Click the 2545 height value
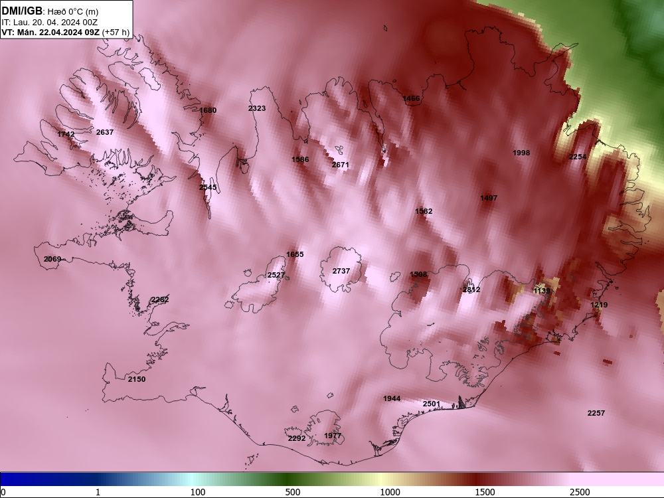This screenshot has height=498, width=664. click(207, 187)
